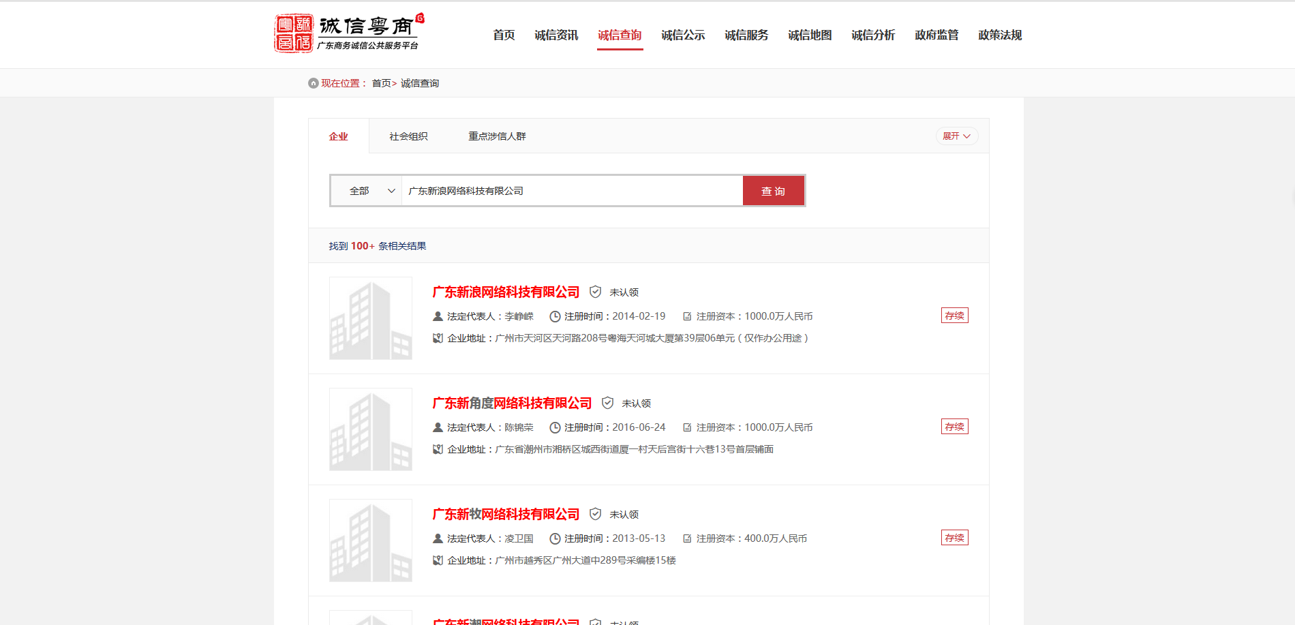Select 诚信查询 navigation item
1295x625 pixels.
(x=620, y=35)
